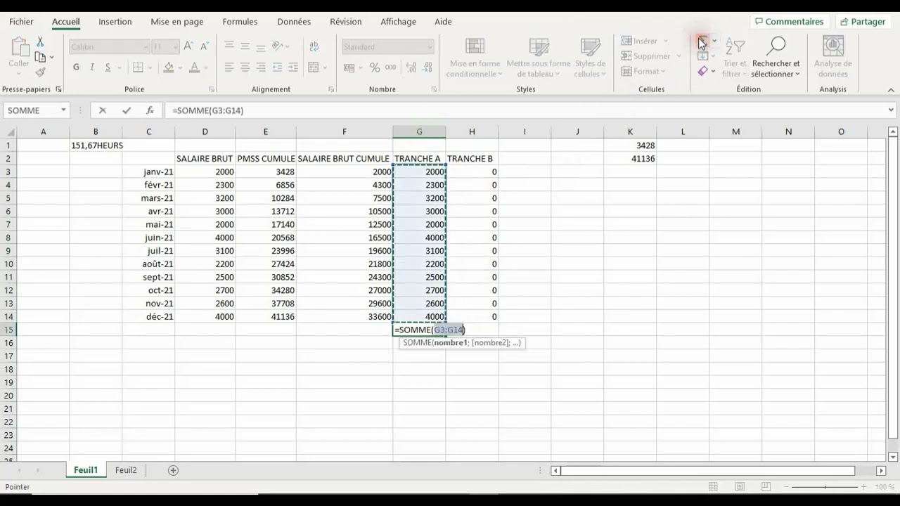Viewport: 900px width, 506px height.
Task: Switch to the Insertion tab
Action: (x=115, y=22)
